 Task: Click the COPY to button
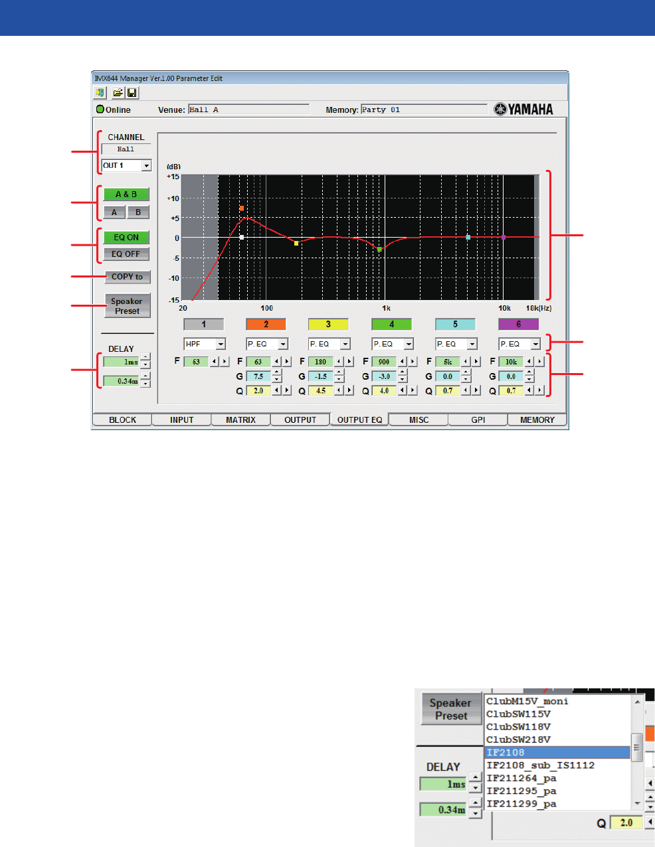point(127,277)
